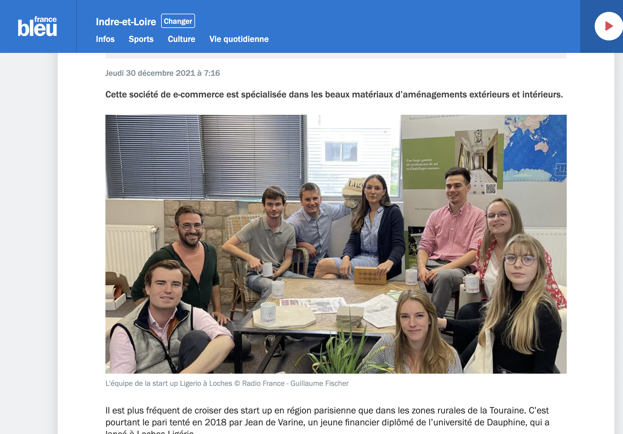Click the Indre-et-Loire region title
623x434 pixels.
126,22
